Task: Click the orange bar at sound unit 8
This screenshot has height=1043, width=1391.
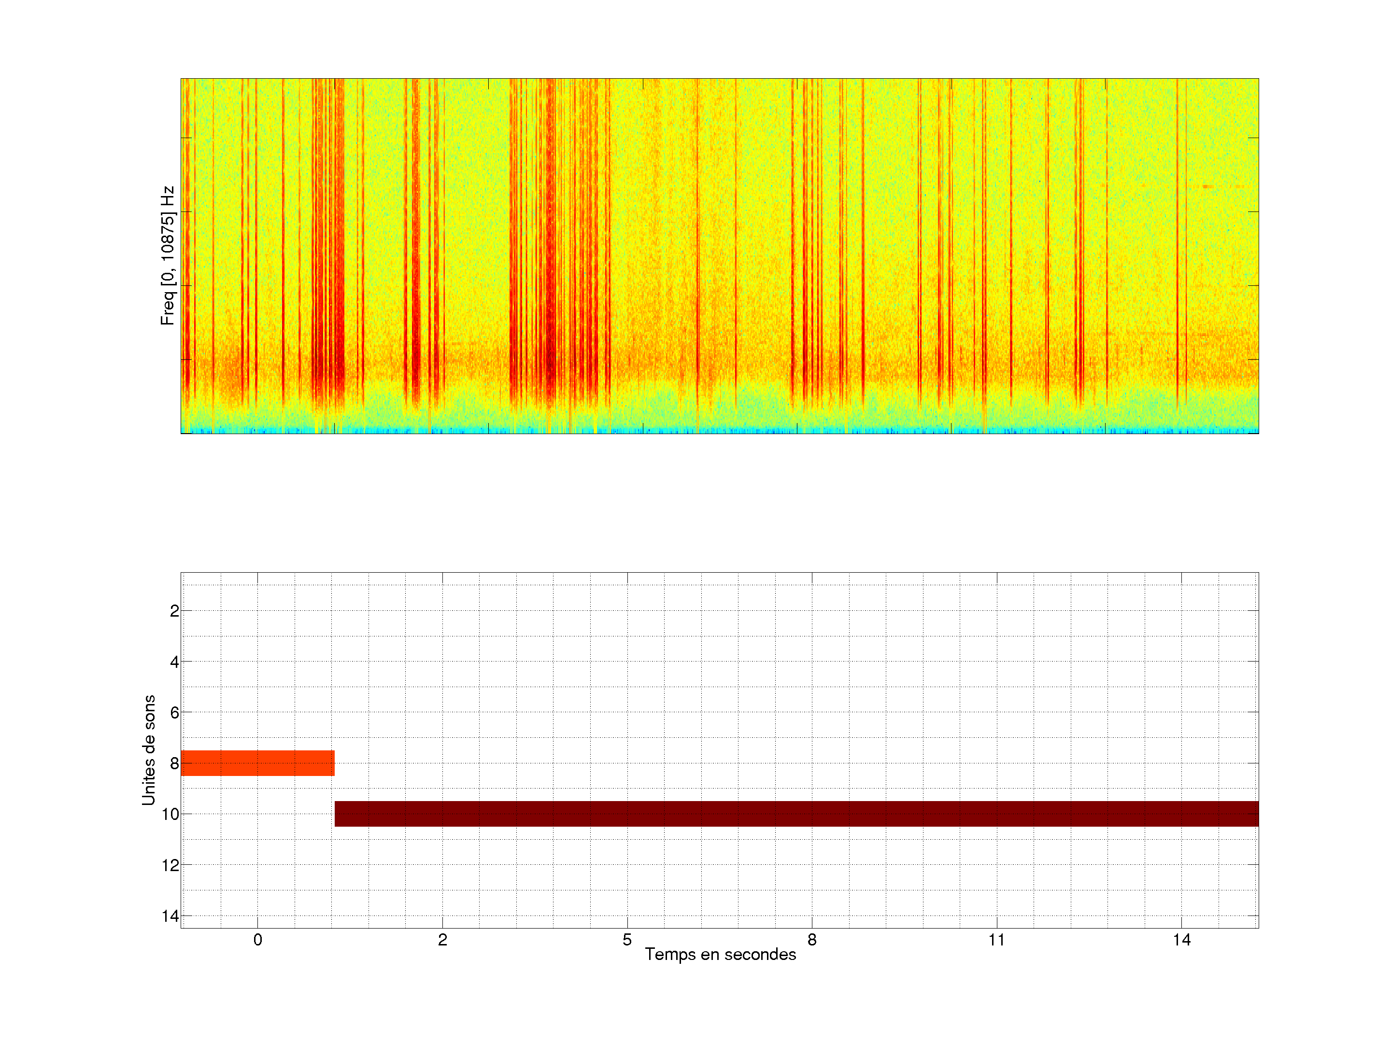Action: [257, 762]
